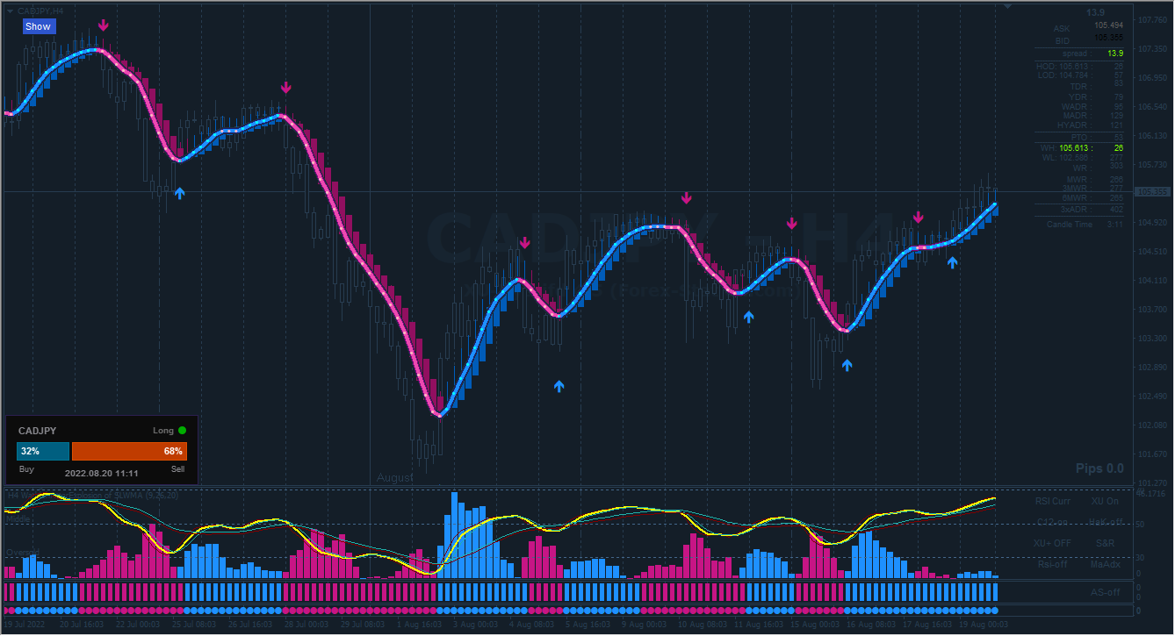Click the RSI Curr label

tap(1053, 501)
